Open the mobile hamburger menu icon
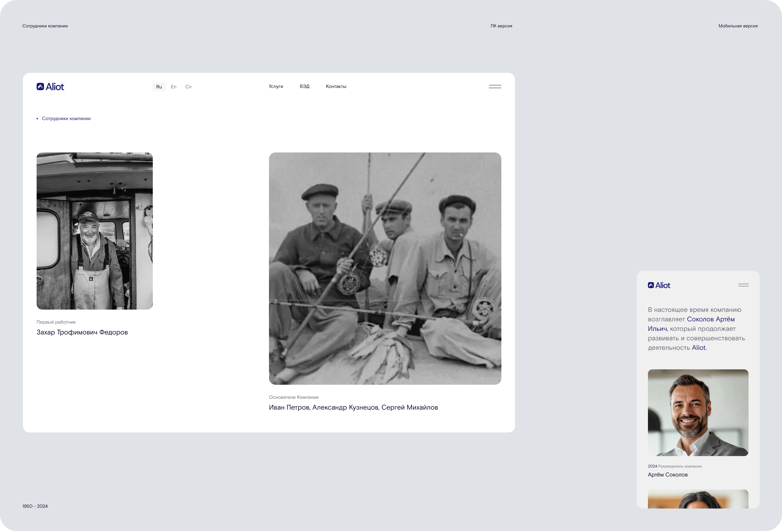 coord(743,285)
